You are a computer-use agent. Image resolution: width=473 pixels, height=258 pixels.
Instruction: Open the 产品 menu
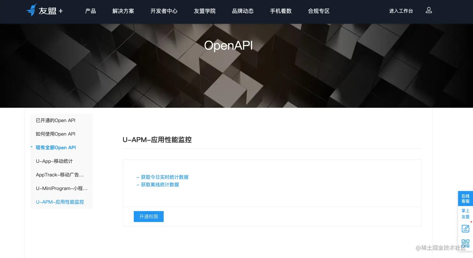[x=90, y=11]
